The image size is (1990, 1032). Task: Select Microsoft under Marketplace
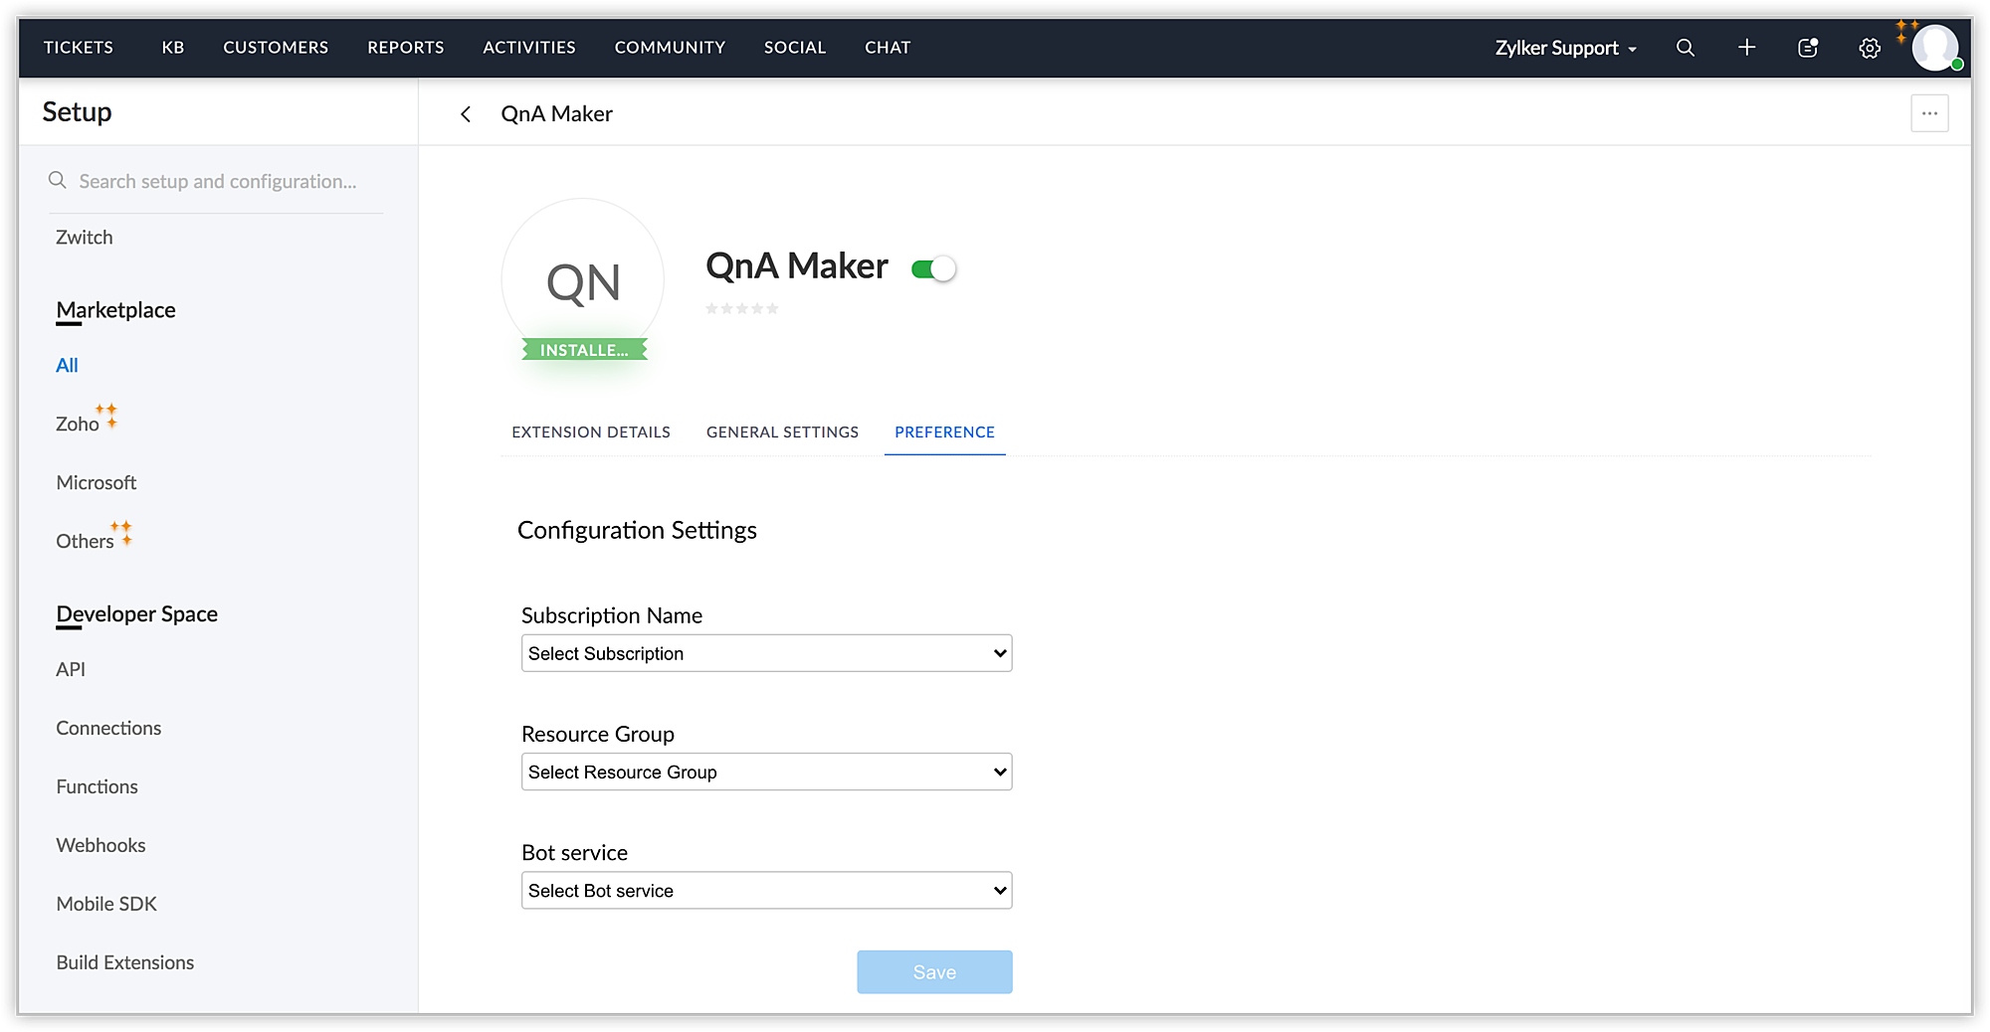click(97, 483)
